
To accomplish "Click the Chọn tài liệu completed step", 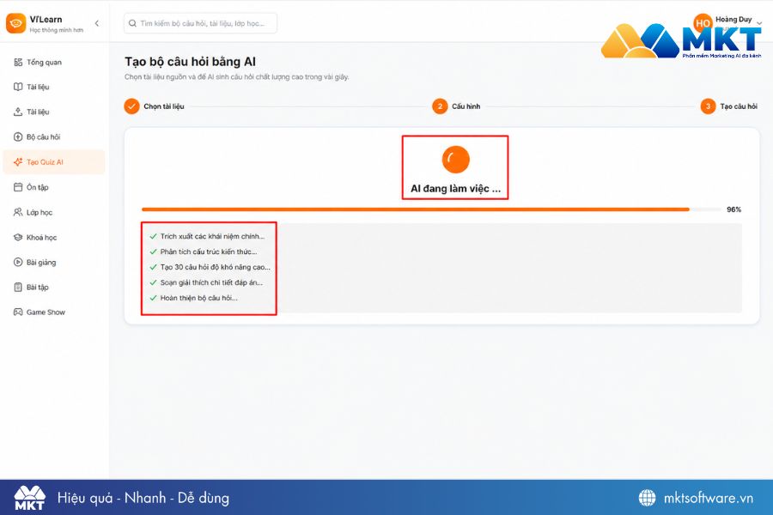I will (x=154, y=106).
